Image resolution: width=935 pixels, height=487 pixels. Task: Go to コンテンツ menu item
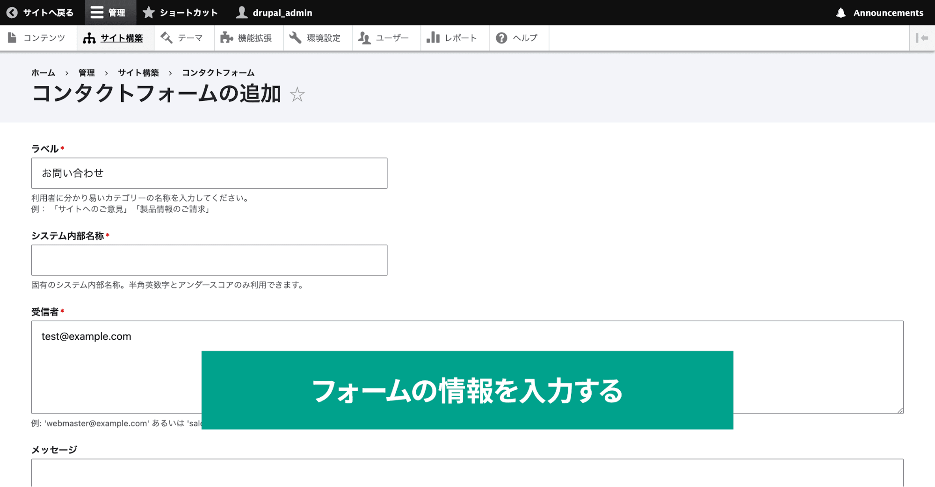click(x=38, y=38)
